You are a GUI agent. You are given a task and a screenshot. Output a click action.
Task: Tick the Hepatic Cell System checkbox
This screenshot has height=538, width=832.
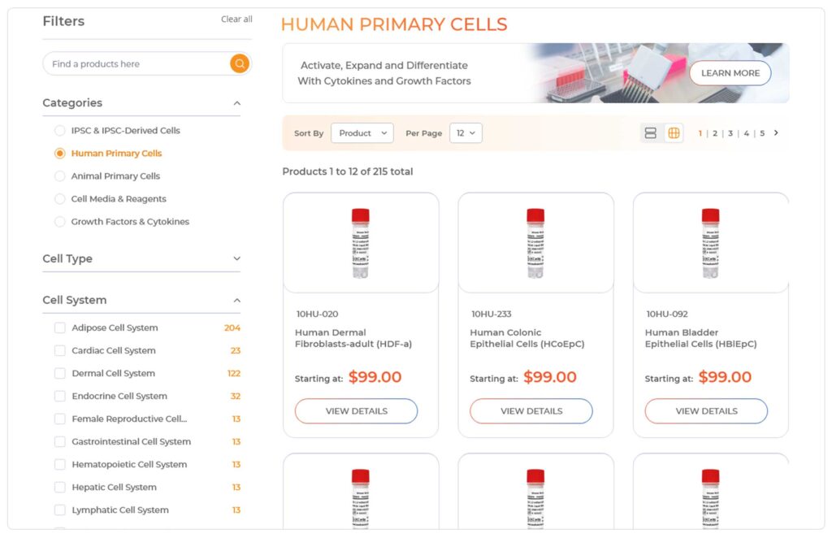(59, 488)
